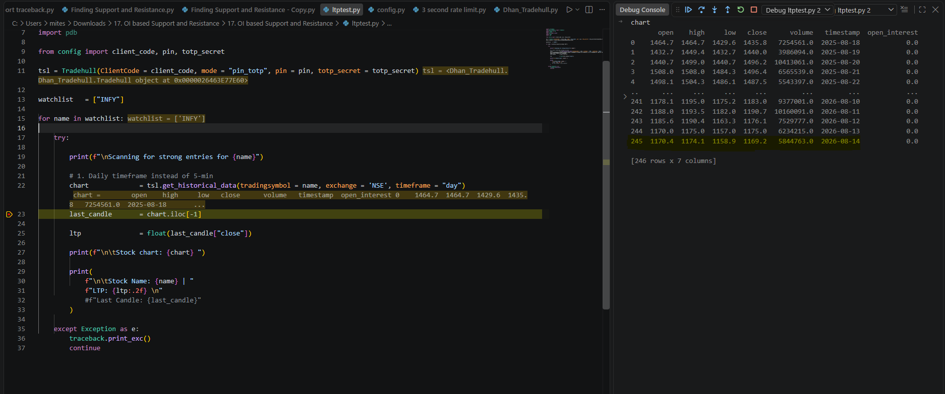Screen dimensions: 945x394
Task: Click the code minimap preview
Action: pyautogui.click(x=574, y=49)
